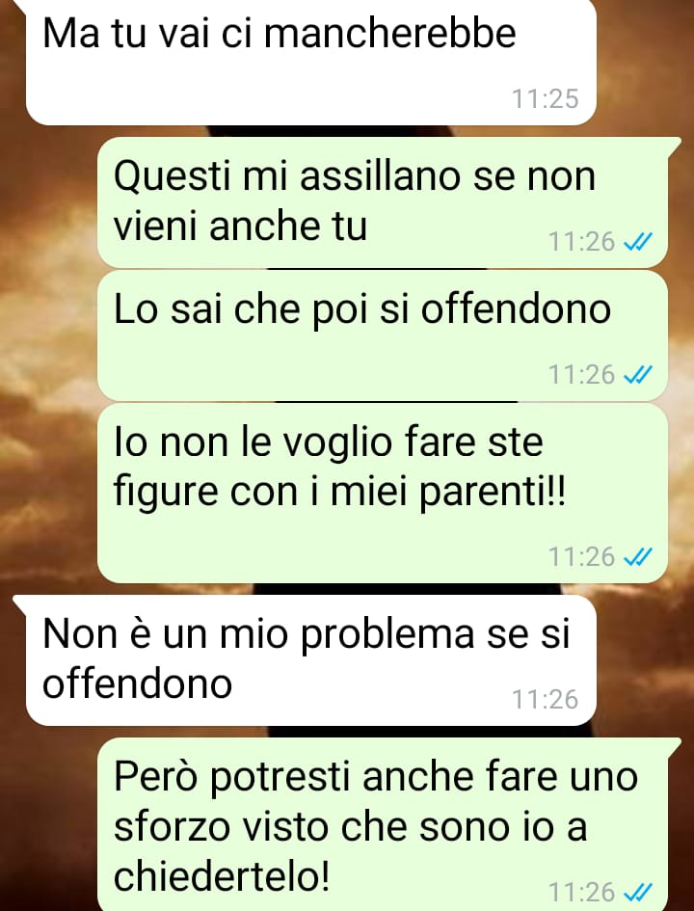This screenshot has width=694, height=911.
Task: Tap the 11:26 timestamp on 'Questi mi assillano' bubble
Action: (x=581, y=242)
